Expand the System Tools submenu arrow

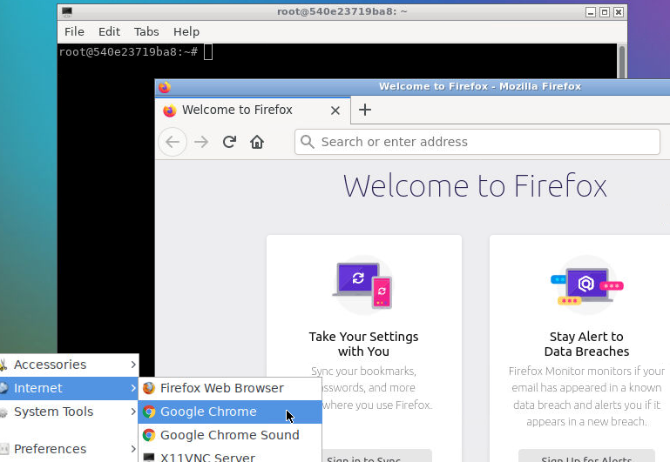[133, 412]
